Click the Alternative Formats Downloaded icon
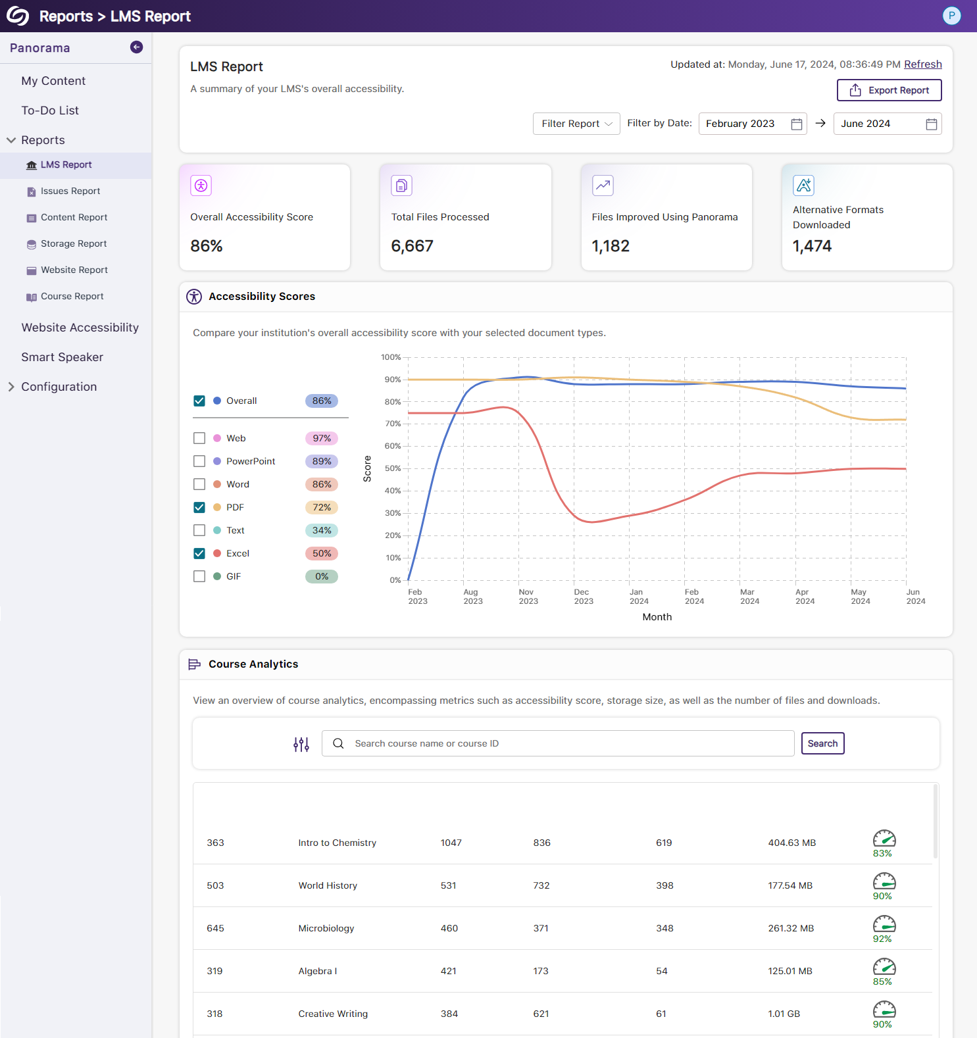Image resolution: width=977 pixels, height=1038 pixels. click(x=803, y=185)
